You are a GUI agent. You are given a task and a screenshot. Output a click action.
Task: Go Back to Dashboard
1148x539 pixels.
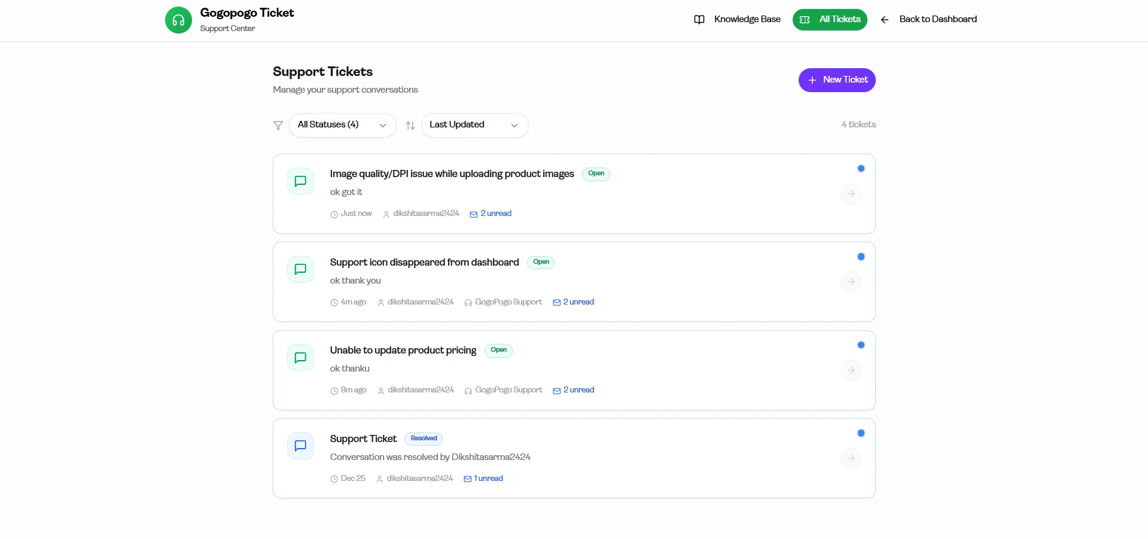coord(928,19)
